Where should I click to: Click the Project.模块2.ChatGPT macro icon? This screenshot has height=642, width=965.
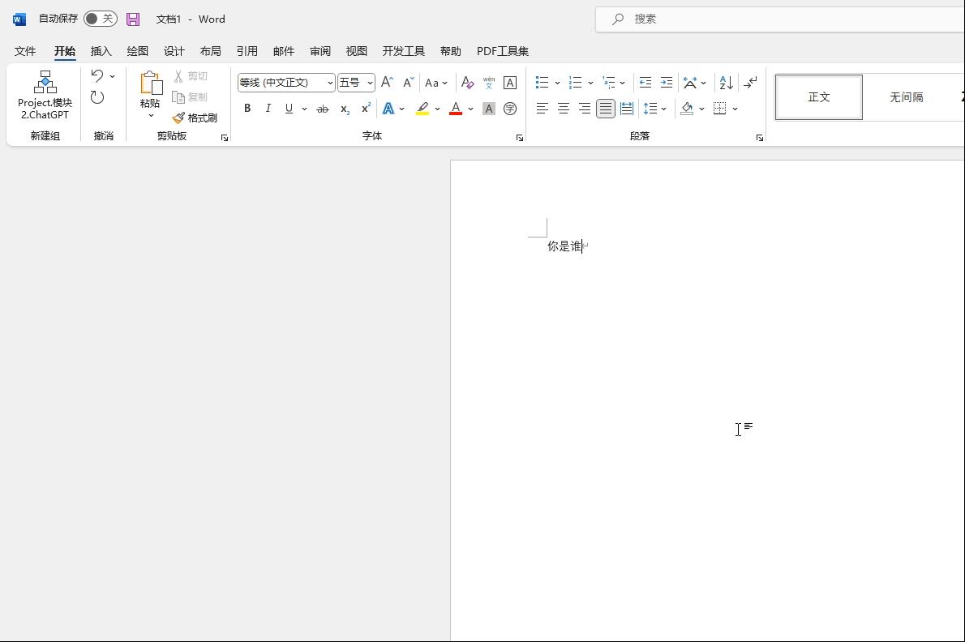45,95
